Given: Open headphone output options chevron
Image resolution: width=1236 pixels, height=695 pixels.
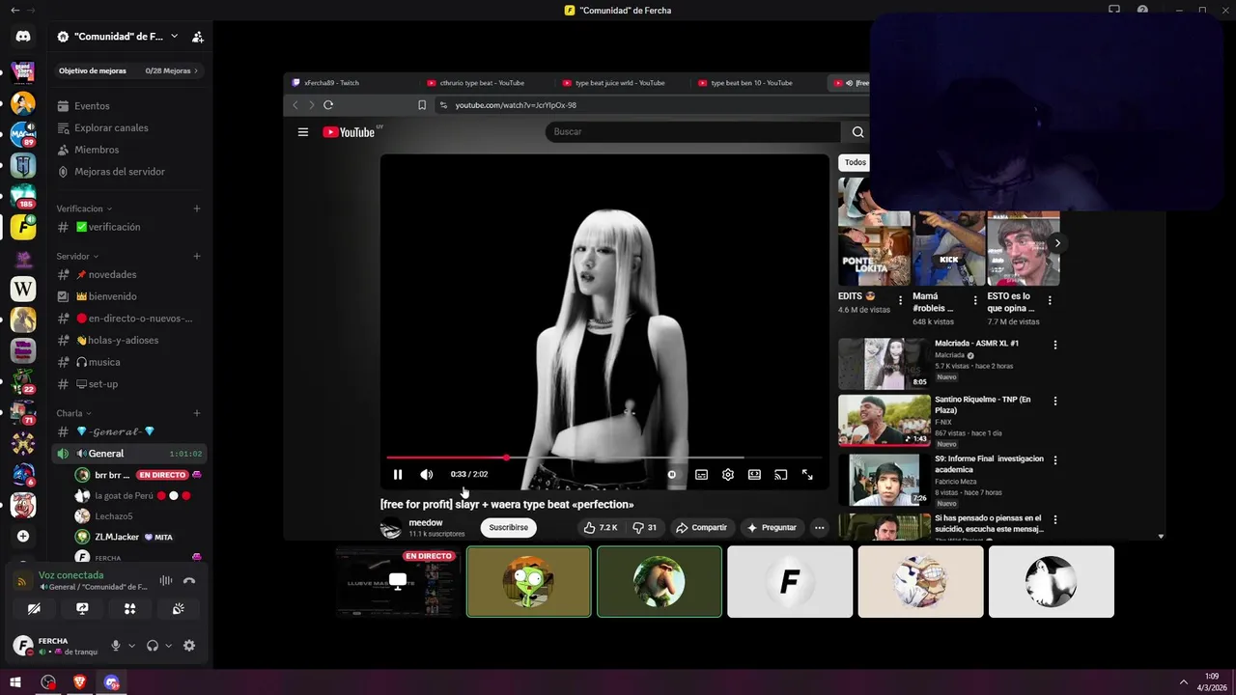Looking at the screenshot, I should (x=168, y=646).
